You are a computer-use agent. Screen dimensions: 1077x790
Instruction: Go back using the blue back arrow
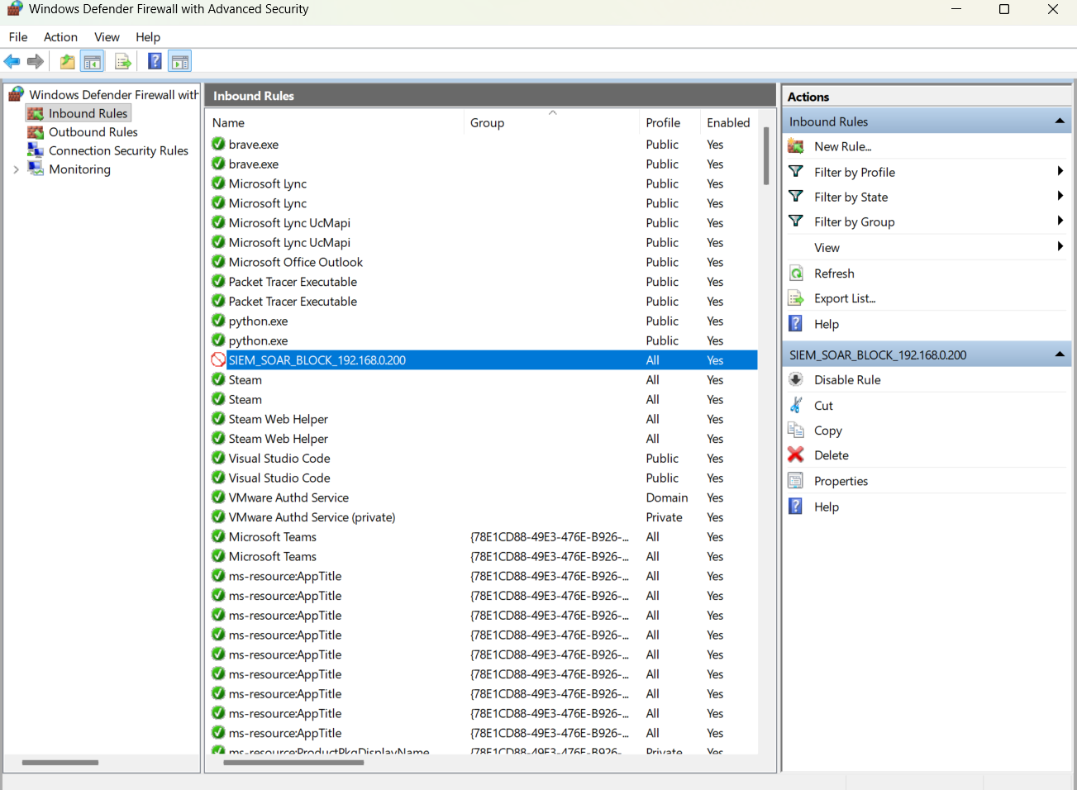tap(12, 61)
